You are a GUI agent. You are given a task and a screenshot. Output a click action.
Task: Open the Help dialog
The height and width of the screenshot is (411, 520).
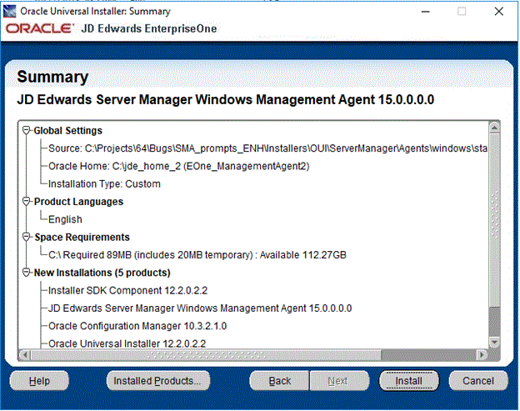coord(39,380)
